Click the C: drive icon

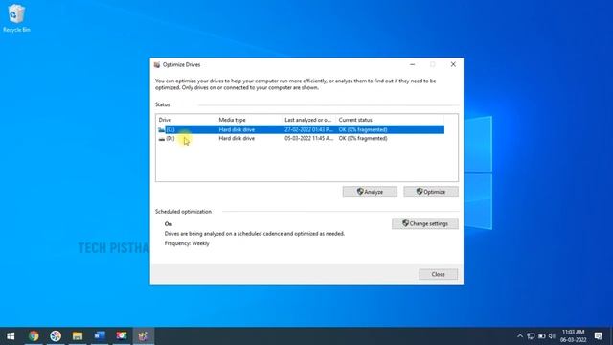coord(162,129)
